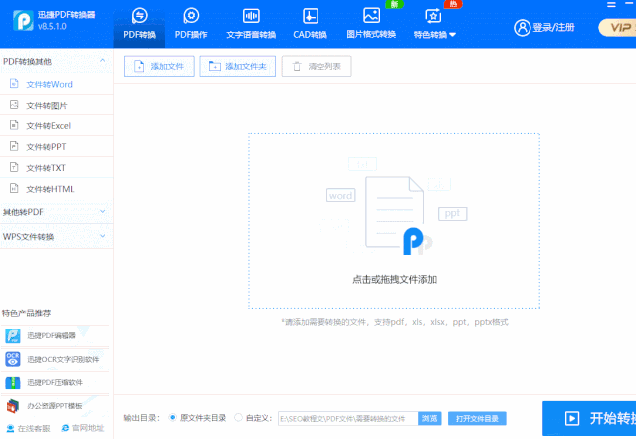636x439 pixels.
Task: Select 文件转TXT in the sidebar
Action: point(57,168)
